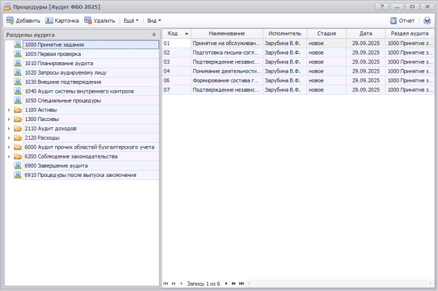Jump to first record navigation icon
The width and height of the screenshot is (438, 291).
[166, 284]
